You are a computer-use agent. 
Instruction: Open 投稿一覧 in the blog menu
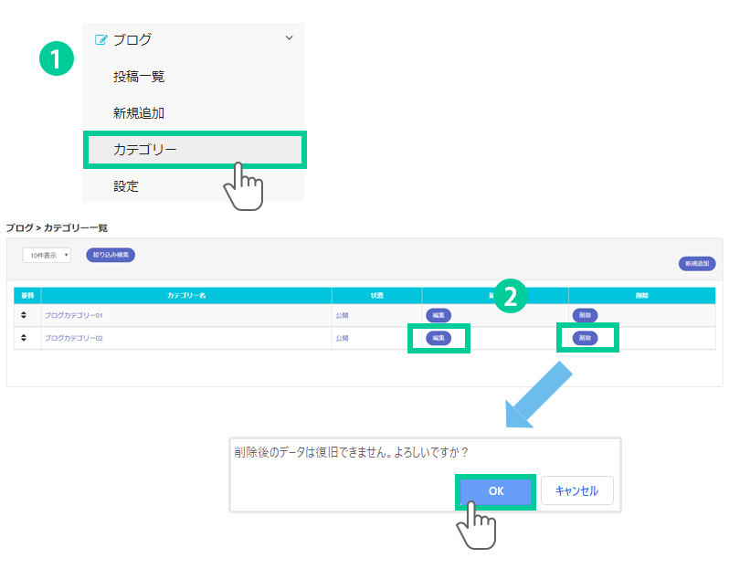139,77
